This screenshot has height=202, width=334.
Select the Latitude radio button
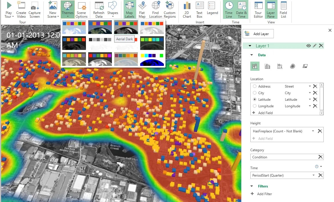(254, 99)
